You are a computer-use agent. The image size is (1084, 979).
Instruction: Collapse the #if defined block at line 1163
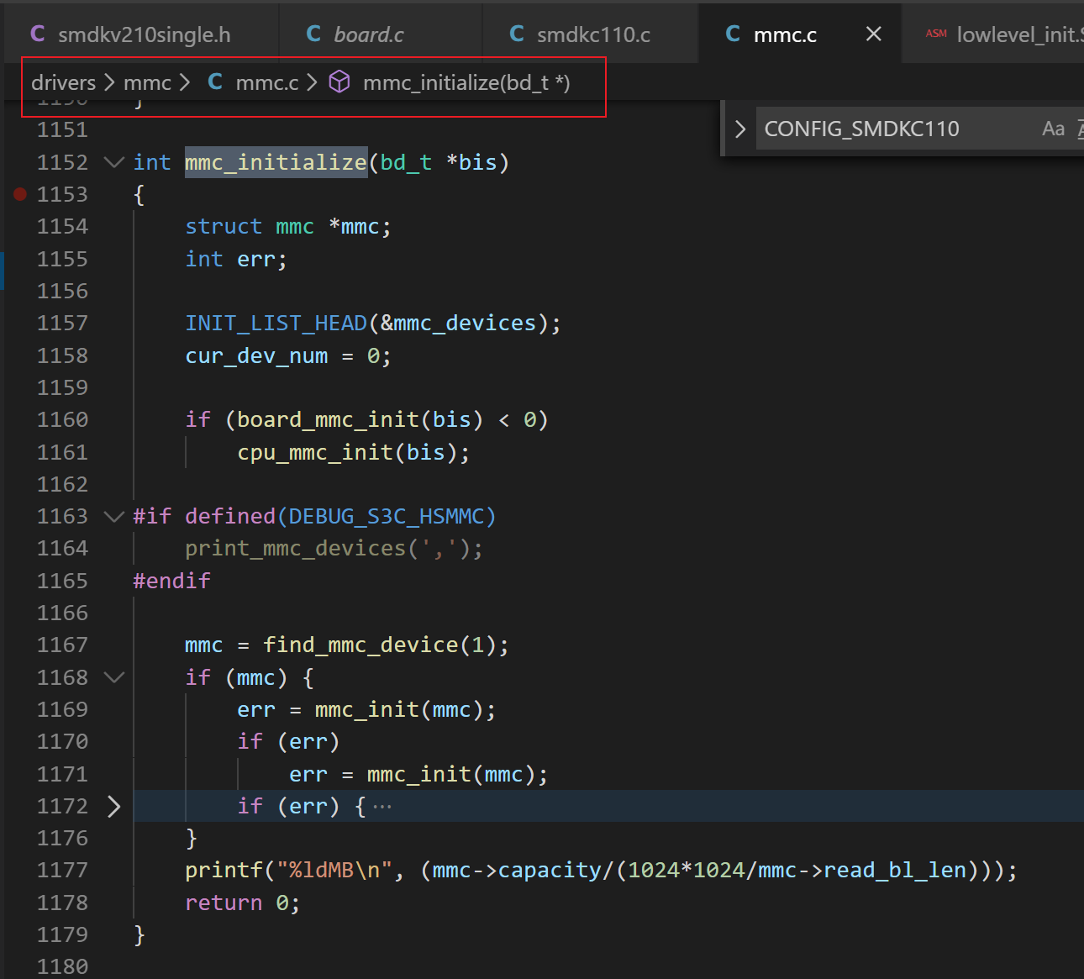114,516
